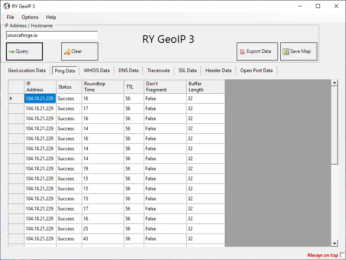The height and width of the screenshot is (260, 346).
Task: Click the TTL 56 cell in the row with 43
Action: (134, 239)
